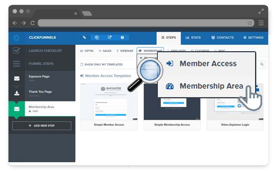Click the browser forward arrow
Viewport: 277px width, 171px height.
pyautogui.click(x=23, y=23)
